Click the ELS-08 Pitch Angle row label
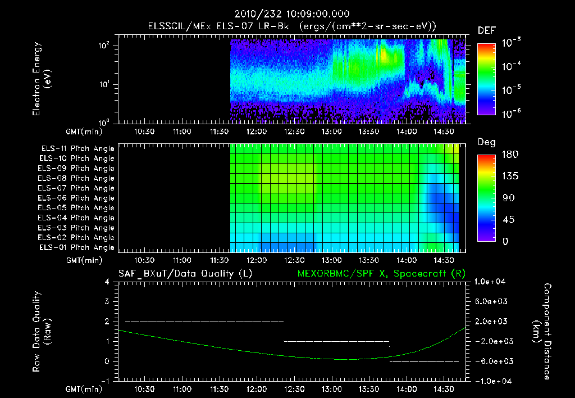This screenshot has width=575, height=398. [76, 178]
